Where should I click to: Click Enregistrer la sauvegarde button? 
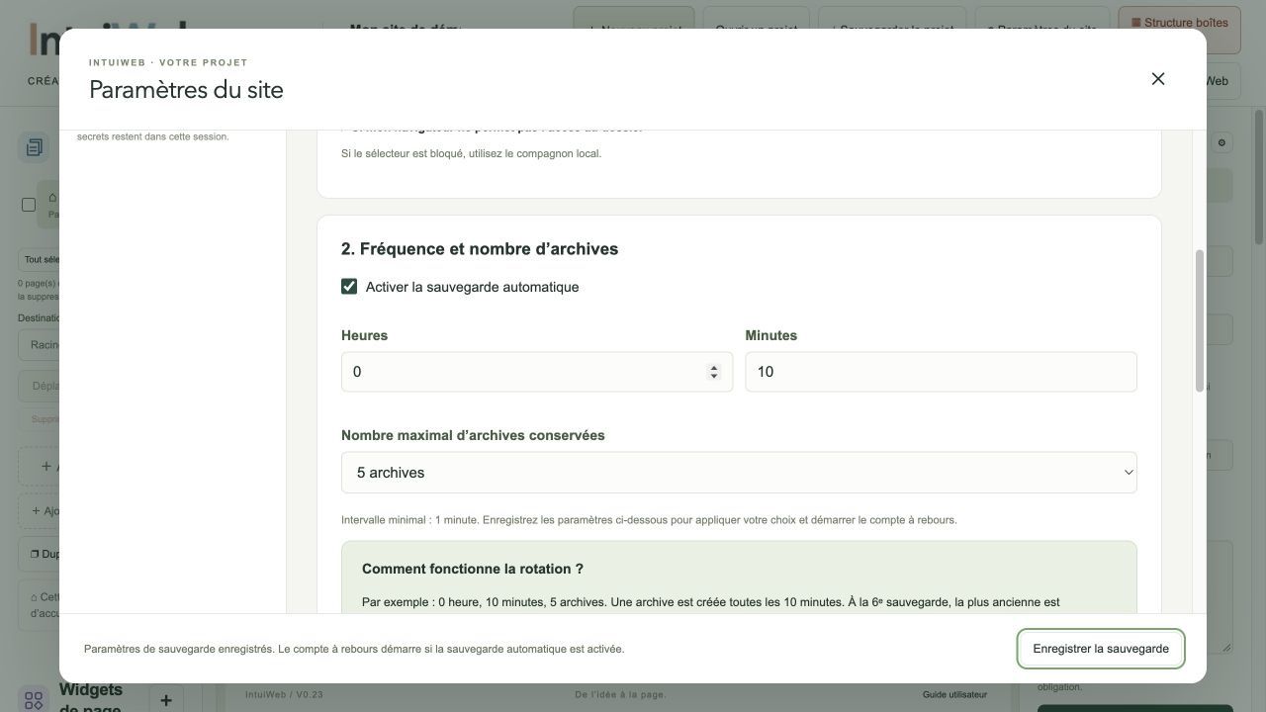1101,649
